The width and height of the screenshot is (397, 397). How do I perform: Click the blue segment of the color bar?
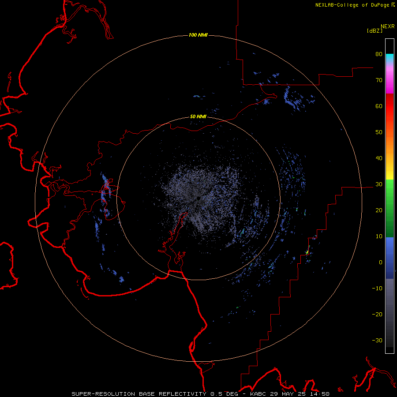point(390,258)
